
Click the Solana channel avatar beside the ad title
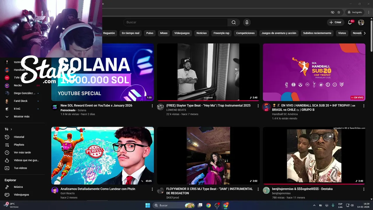click(x=55, y=107)
